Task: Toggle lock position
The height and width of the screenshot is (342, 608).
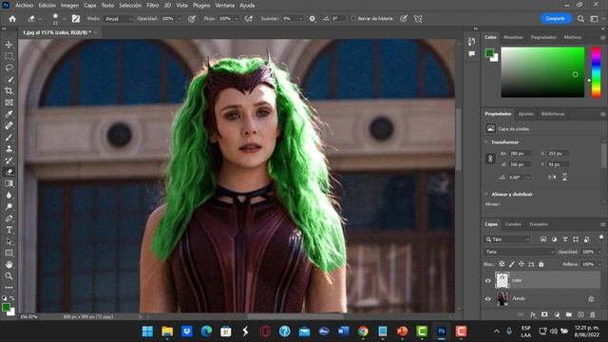Action: (x=522, y=264)
